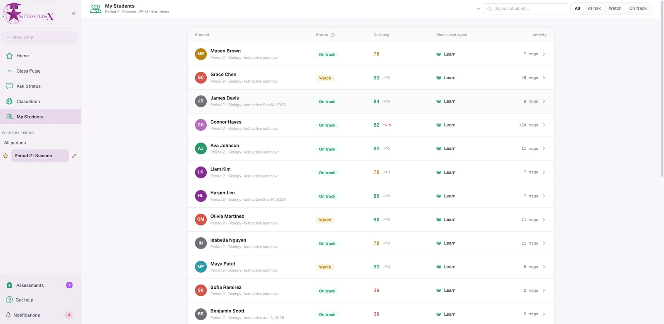Click Connor Hayes' Learn agent icon
Screen dimensions: 664x324
pos(439,125)
